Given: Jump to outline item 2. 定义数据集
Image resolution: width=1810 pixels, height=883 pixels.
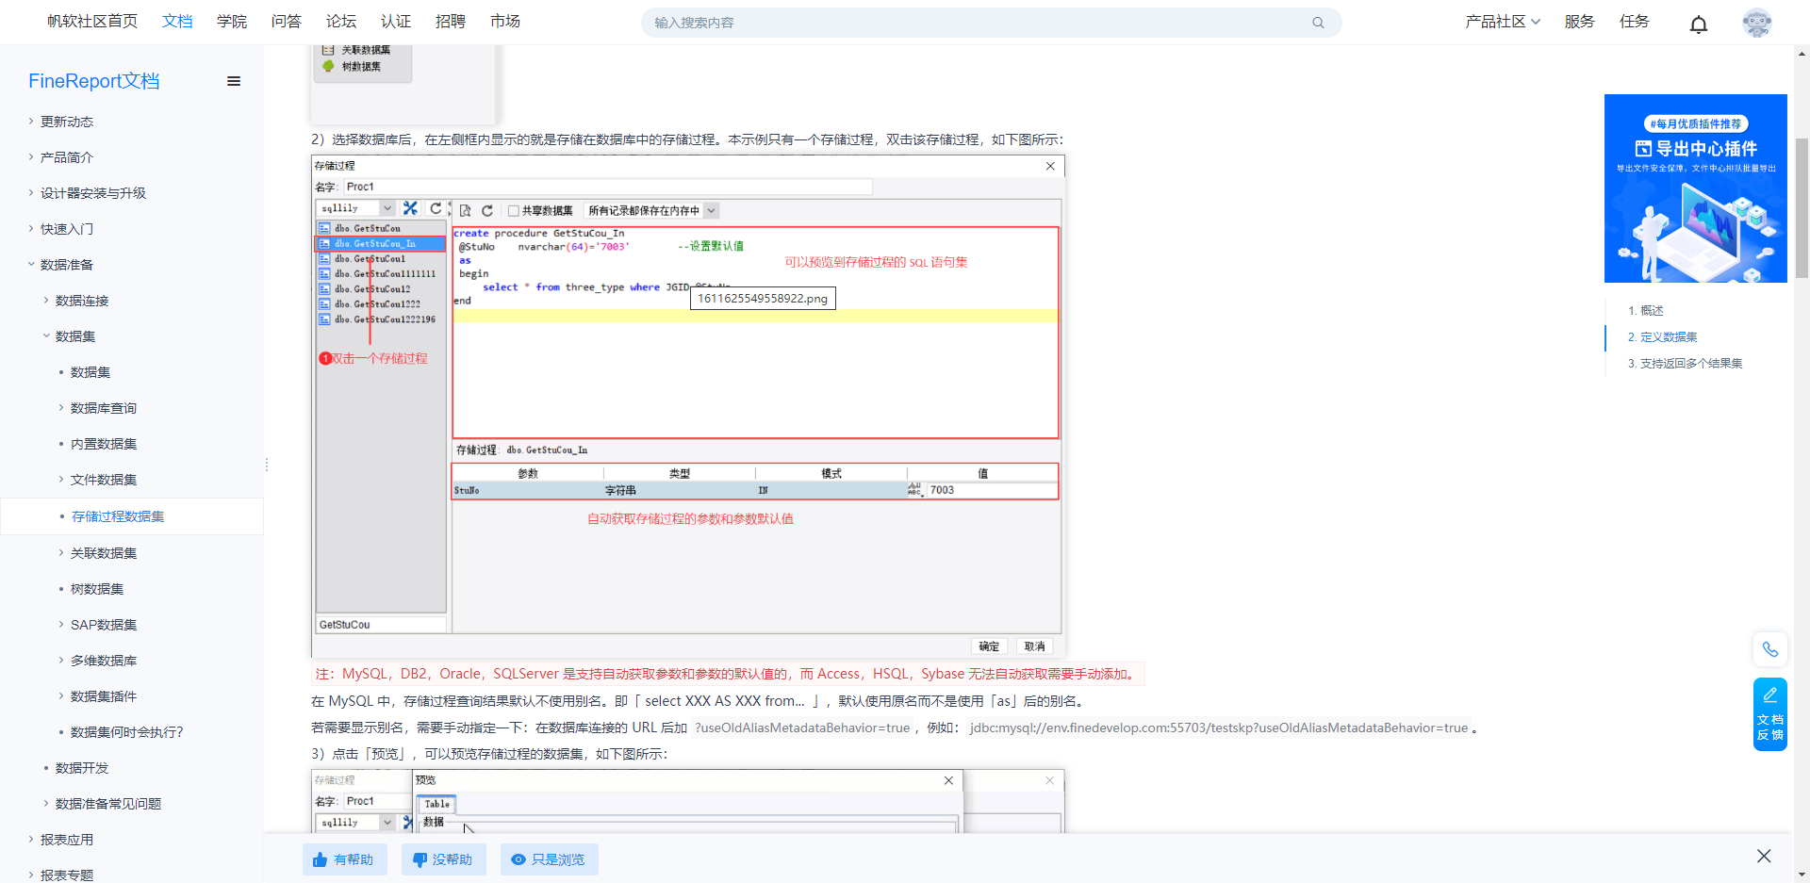Looking at the screenshot, I should click(1663, 336).
